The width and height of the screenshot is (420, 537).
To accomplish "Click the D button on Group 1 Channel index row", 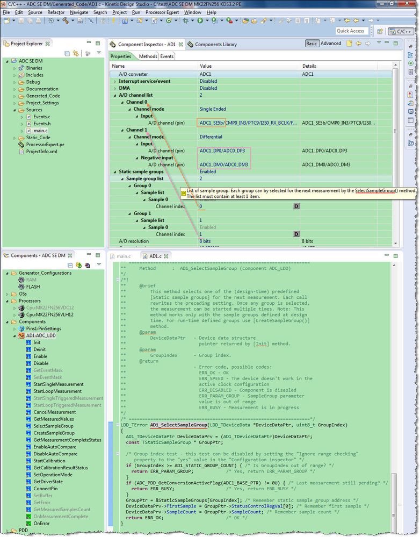I will coord(296,234).
